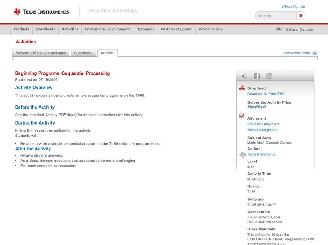
Task: Share the activity on Twitter
Action: [269, 75]
